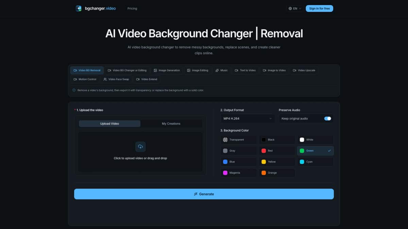This screenshot has width=408, height=229.
Task: Select the Cyan background color
Action: [x=316, y=162]
